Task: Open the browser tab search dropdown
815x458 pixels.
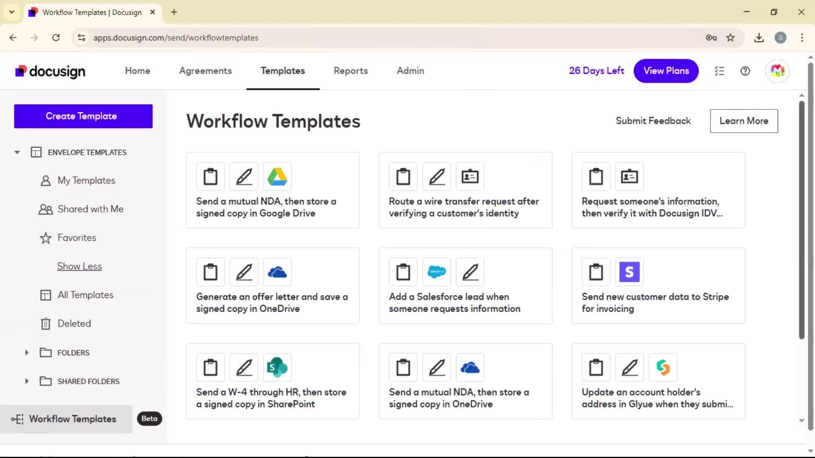Action: (x=11, y=12)
